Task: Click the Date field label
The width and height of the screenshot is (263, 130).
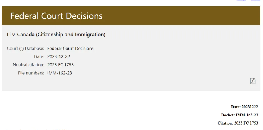Action: (39, 57)
